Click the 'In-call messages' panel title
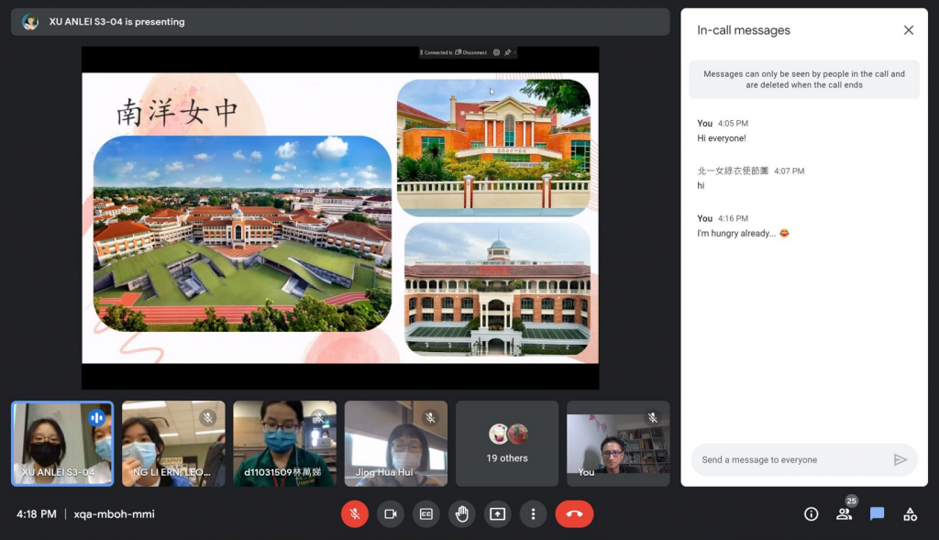This screenshot has height=540, width=939. pos(743,30)
